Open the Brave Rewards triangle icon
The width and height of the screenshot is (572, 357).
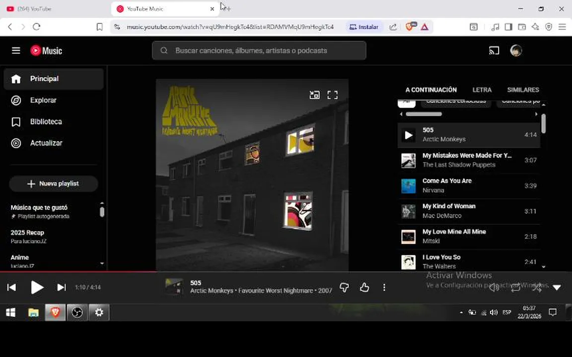click(x=425, y=27)
